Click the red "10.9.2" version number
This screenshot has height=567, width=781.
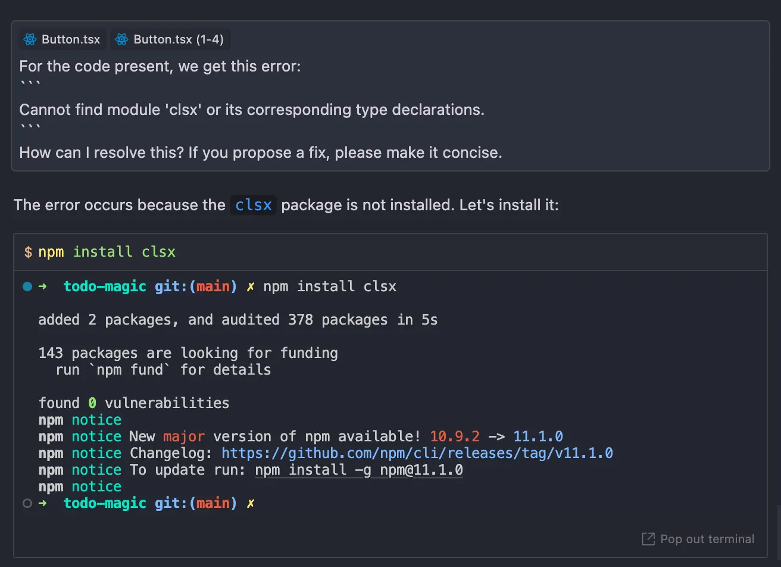pyautogui.click(x=455, y=437)
